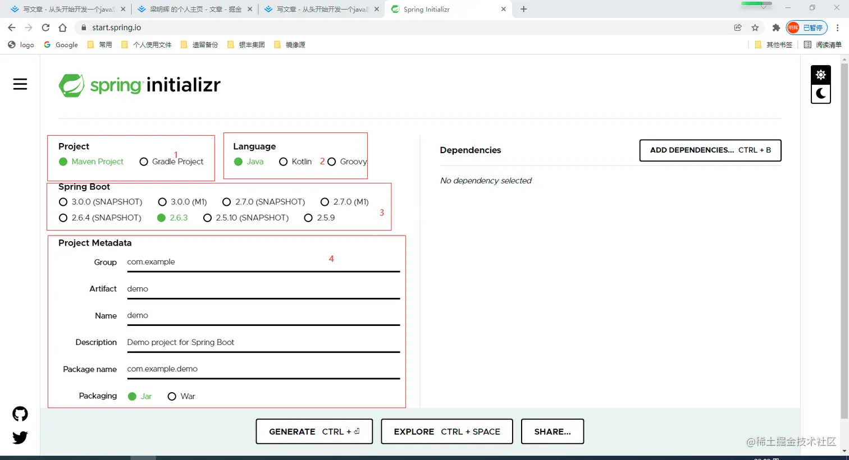Open Chrome three-dot menu

click(x=837, y=27)
